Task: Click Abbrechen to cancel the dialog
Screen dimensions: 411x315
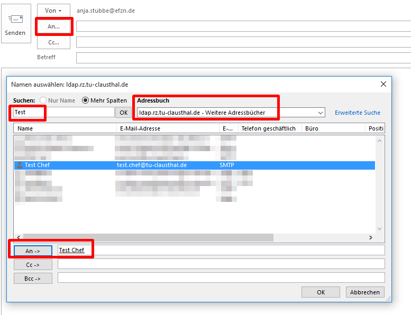Action: tap(364, 292)
